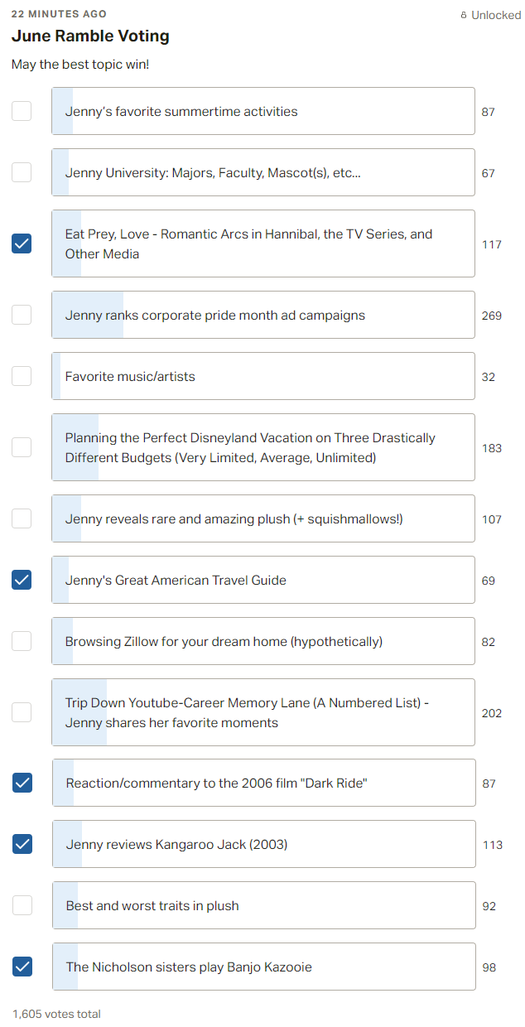This screenshot has height=1027, width=525.
Task: Tick the Jenny University checkbox
Action: pos(22,172)
